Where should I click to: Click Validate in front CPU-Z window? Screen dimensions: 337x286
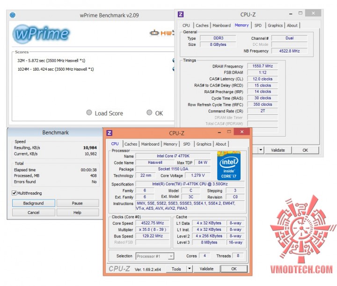point(206,269)
